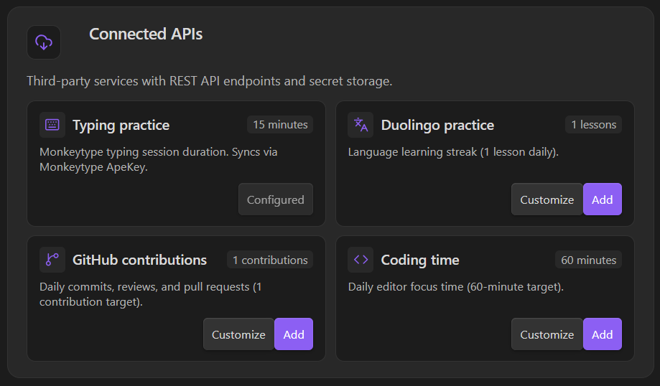Click the 1 lessons badge

[x=593, y=125]
